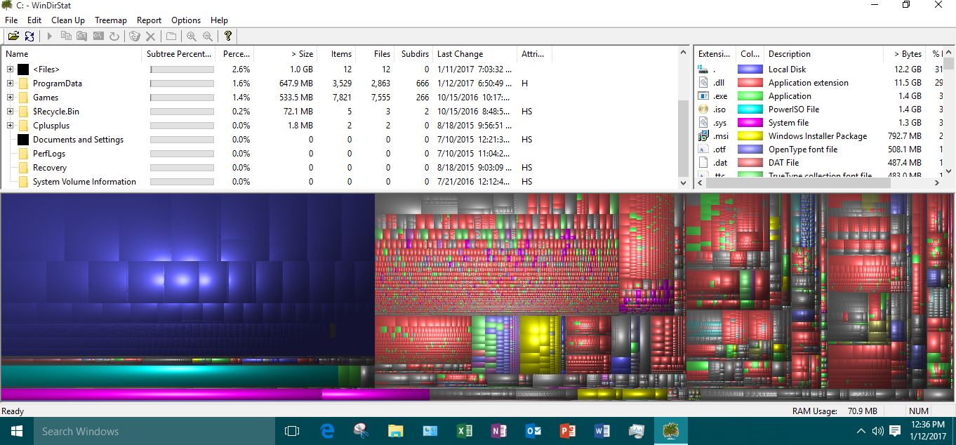Click the Refresh Selected toolbar icon
The height and width of the screenshot is (445, 956).
tap(114, 36)
